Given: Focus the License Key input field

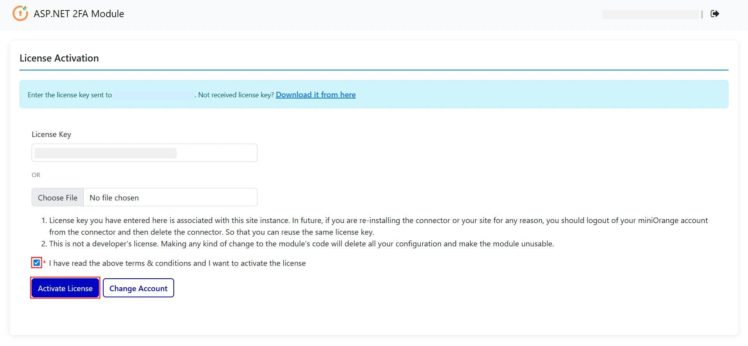Looking at the screenshot, I should pos(145,153).
